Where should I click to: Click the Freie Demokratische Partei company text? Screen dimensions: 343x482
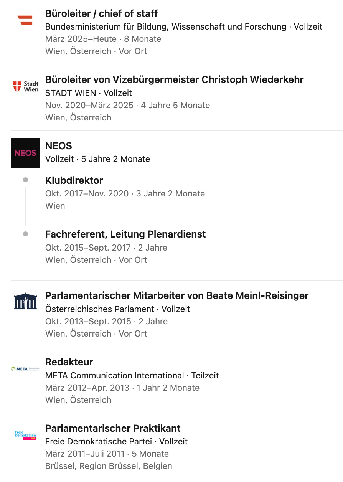tap(99, 441)
